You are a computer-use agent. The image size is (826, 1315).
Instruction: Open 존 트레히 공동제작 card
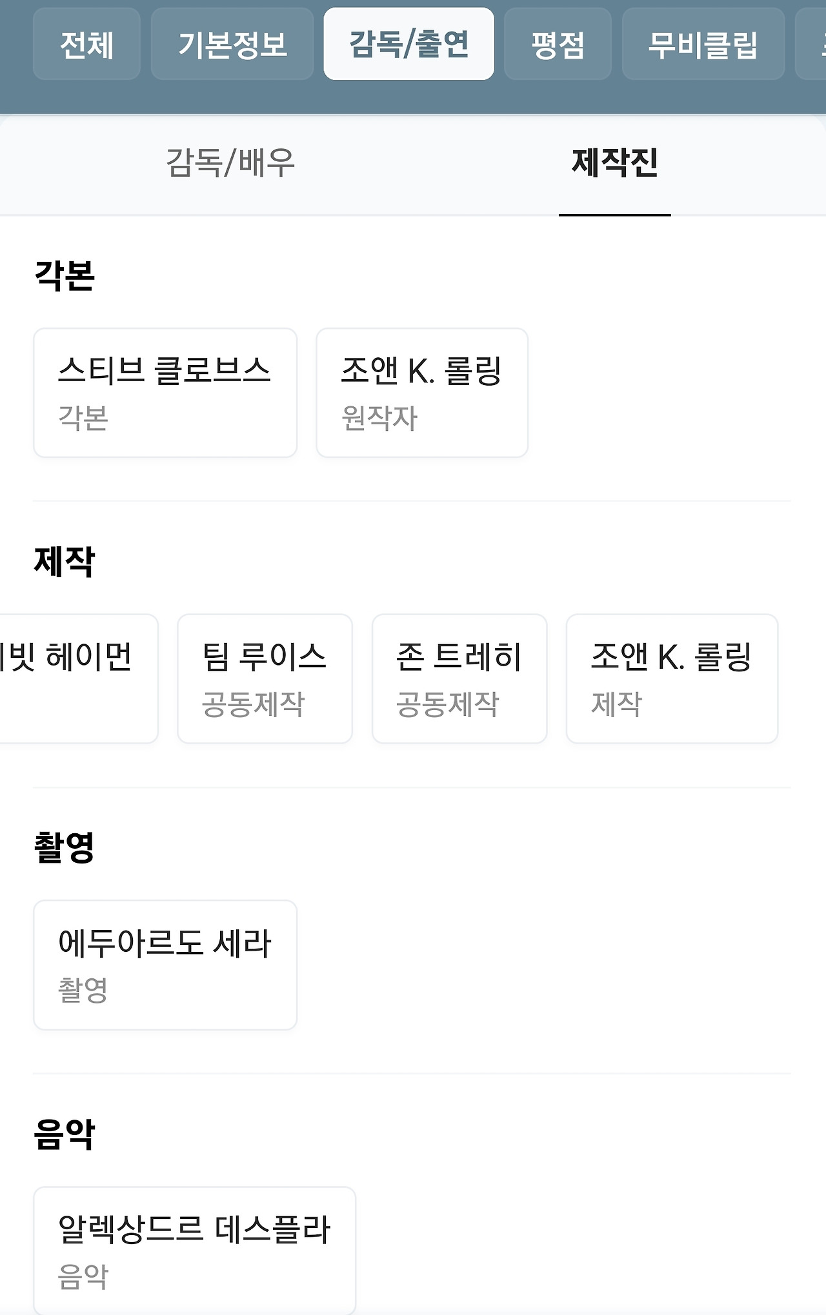[459, 678]
